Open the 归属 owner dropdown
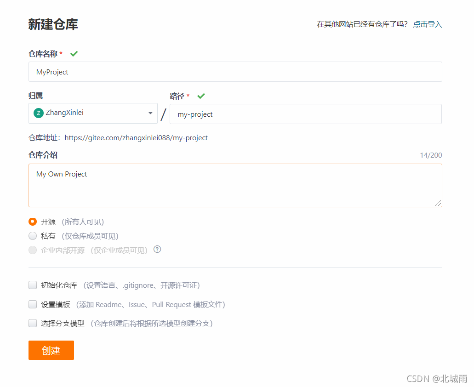 pyautogui.click(x=92, y=113)
